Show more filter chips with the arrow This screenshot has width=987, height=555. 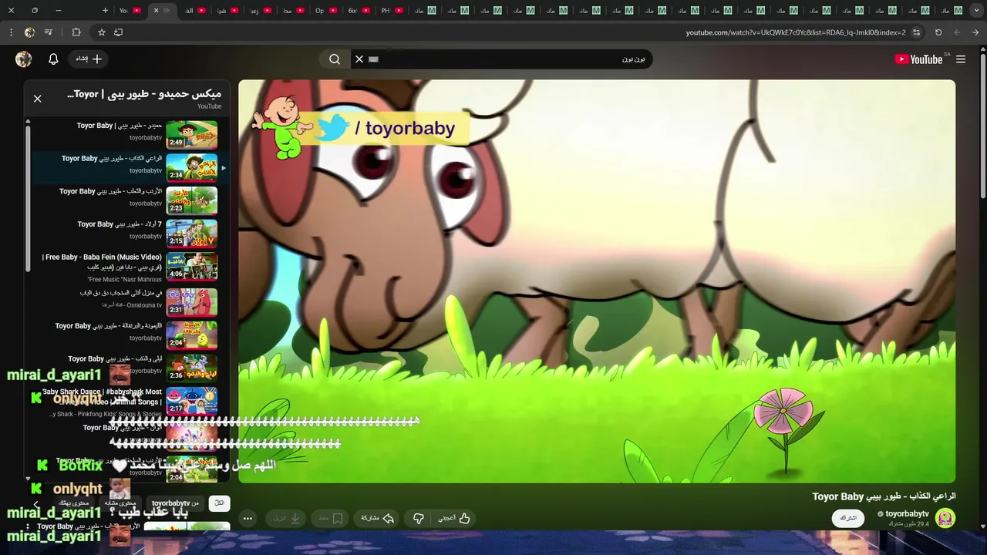(x=35, y=504)
